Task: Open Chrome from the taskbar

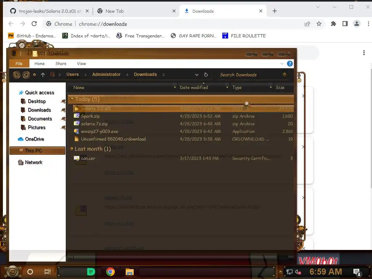Action: pos(110,272)
